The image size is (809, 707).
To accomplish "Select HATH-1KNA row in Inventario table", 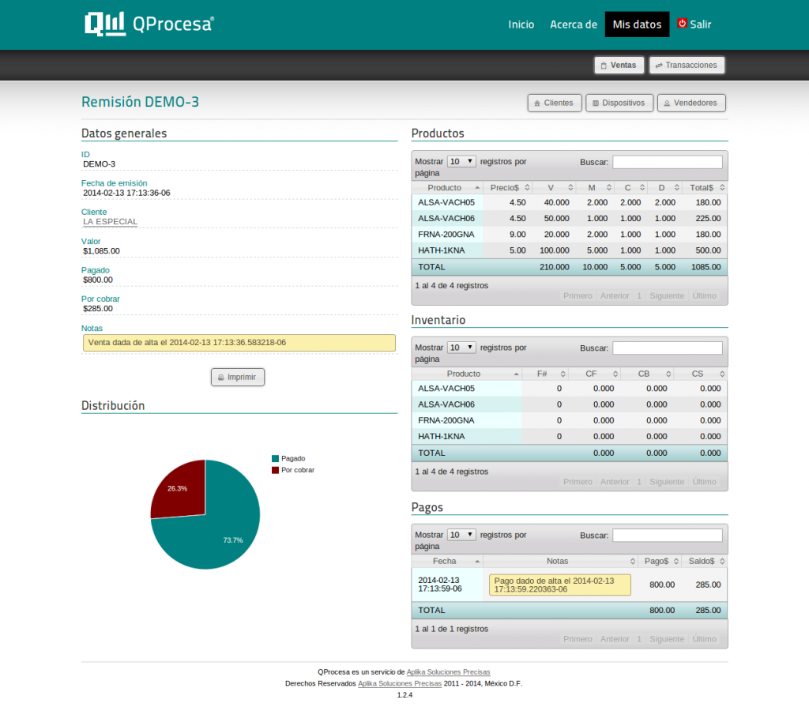I will [570, 437].
